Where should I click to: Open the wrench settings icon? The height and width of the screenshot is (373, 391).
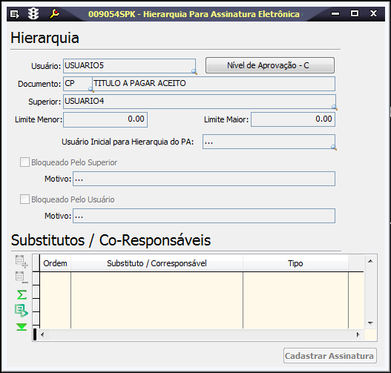tap(54, 13)
